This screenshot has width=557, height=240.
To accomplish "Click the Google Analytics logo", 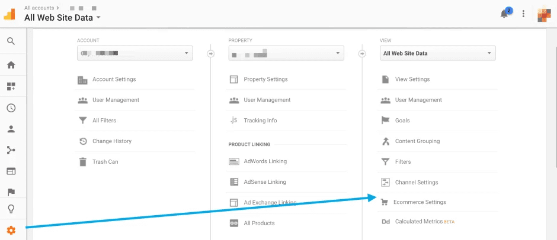I will coord(9,14).
